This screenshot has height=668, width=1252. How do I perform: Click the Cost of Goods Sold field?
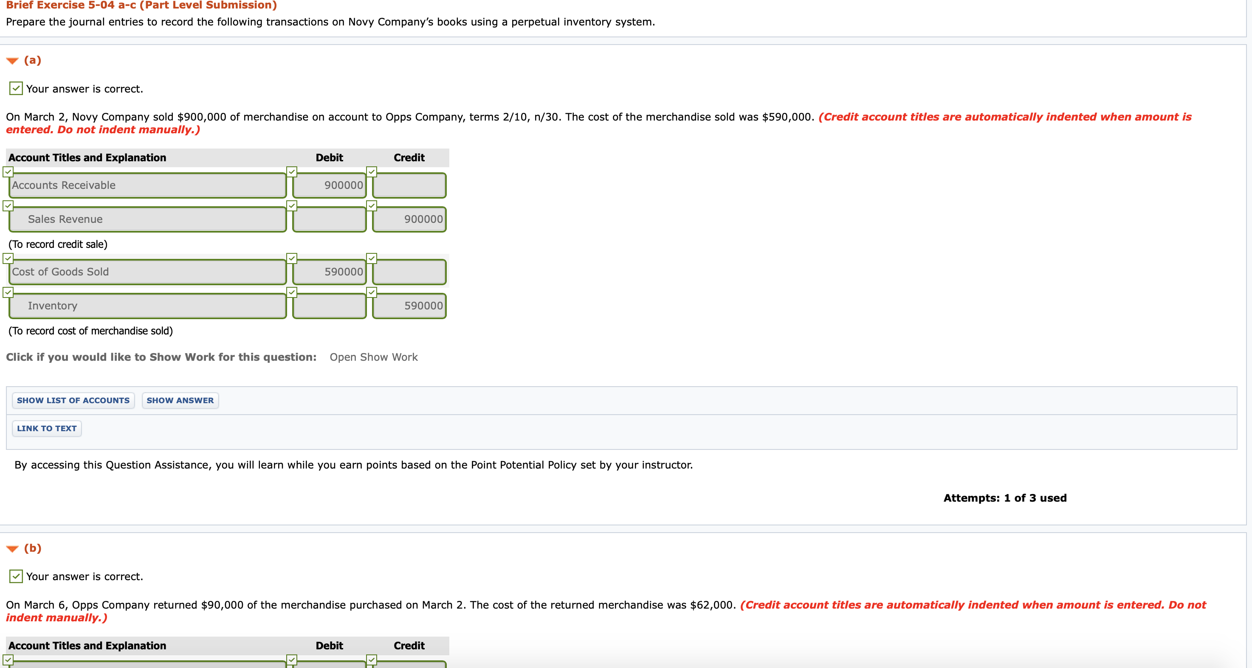[147, 272]
